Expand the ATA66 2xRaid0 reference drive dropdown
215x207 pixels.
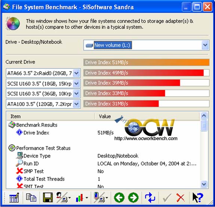pyautogui.click(x=76, y=73)
